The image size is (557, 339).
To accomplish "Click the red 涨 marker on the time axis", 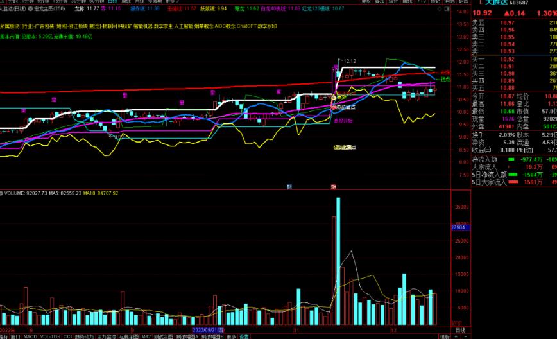I will (333, 187).
